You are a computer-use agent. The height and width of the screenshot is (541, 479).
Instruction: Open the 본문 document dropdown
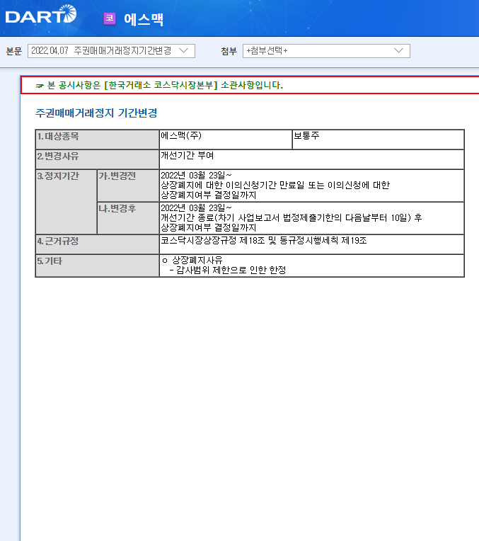coord(111,51)
